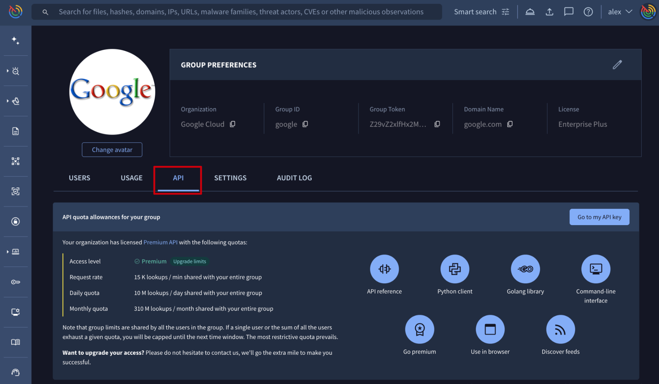Copy the Organization name Google Cloud
Screen dimensions: 659x384
click(x=232, y=124)
